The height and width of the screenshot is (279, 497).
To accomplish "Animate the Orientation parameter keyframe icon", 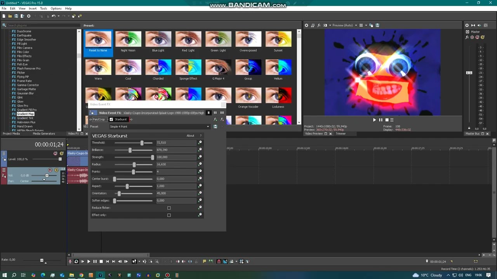I will pos(200,193).
